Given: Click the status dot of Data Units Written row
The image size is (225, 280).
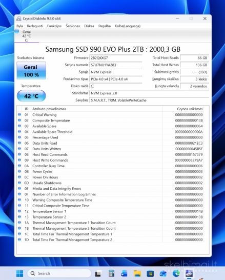Looking at the screenshot, I should click(19, 149).
